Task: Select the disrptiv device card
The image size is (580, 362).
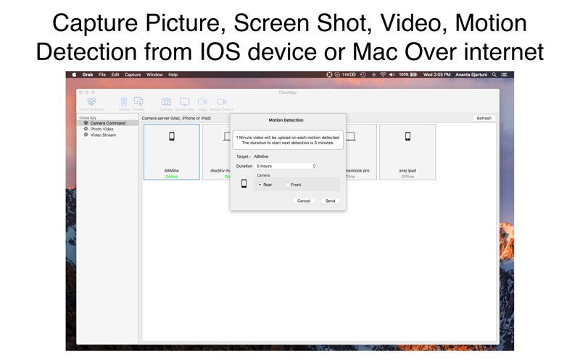Action: click(x=216, y=152)
